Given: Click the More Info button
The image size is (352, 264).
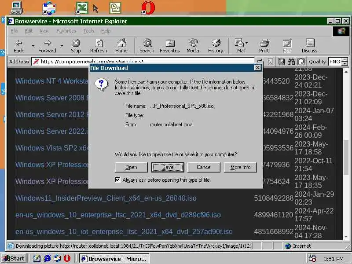Looking at the screenshot, I should click(240, 167).
